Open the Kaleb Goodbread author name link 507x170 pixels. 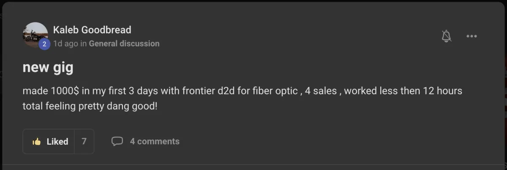(92, 30)
